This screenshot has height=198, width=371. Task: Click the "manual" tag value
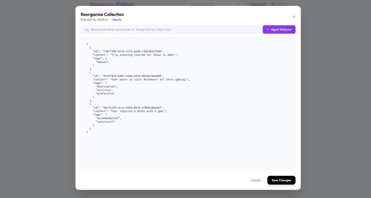(x=102, y=62)
